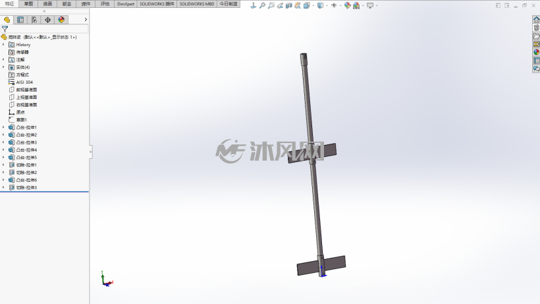Screen dimensions: 540x304
Task: Switch to the 钣金 tab
Action: click(67, 4)
